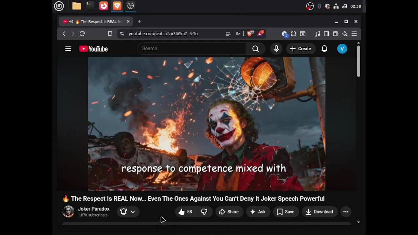The width and height of the screenshot is (418, 235).
Task: Open Brave Rewards triangle icon
Action: [x=261, y=33]
